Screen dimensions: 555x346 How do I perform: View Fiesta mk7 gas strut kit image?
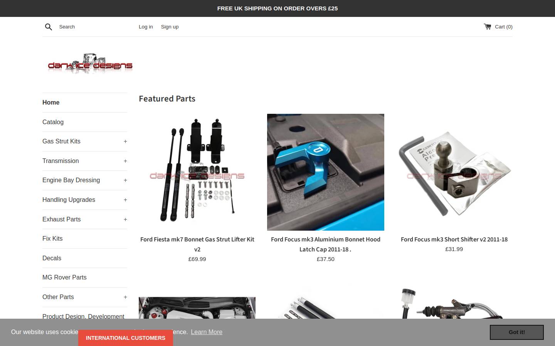click(x=197, y=172)
